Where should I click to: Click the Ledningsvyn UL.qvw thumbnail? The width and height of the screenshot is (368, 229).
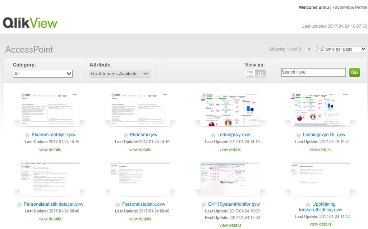tap(320, 109)
